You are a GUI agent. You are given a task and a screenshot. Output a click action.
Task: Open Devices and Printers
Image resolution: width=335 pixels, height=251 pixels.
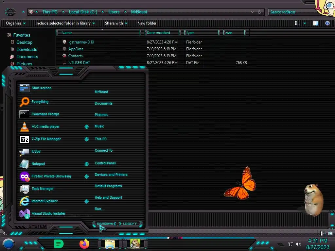(111, 175)
